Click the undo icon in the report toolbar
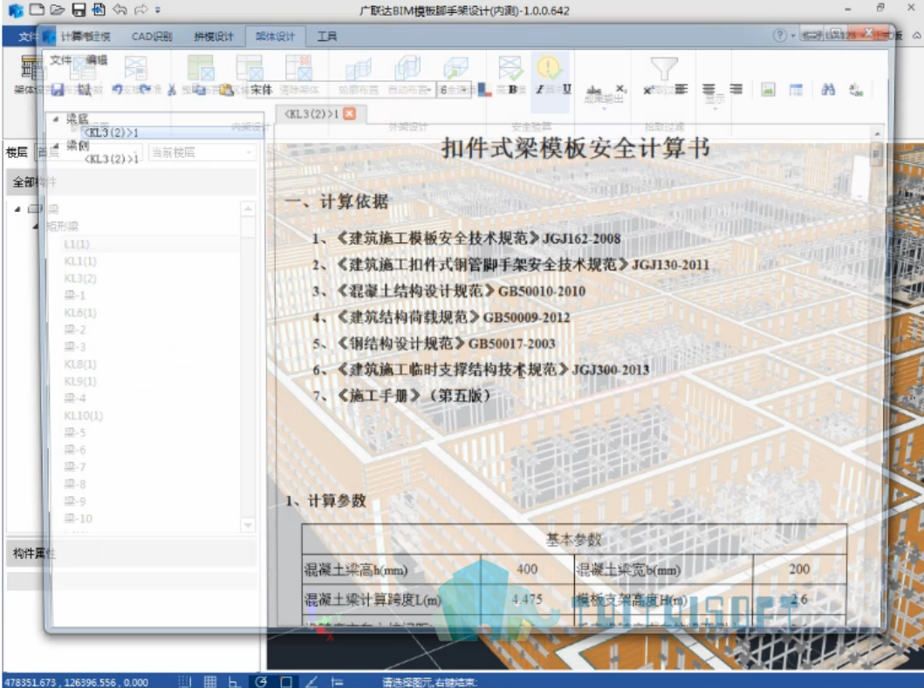 point(117,90)
